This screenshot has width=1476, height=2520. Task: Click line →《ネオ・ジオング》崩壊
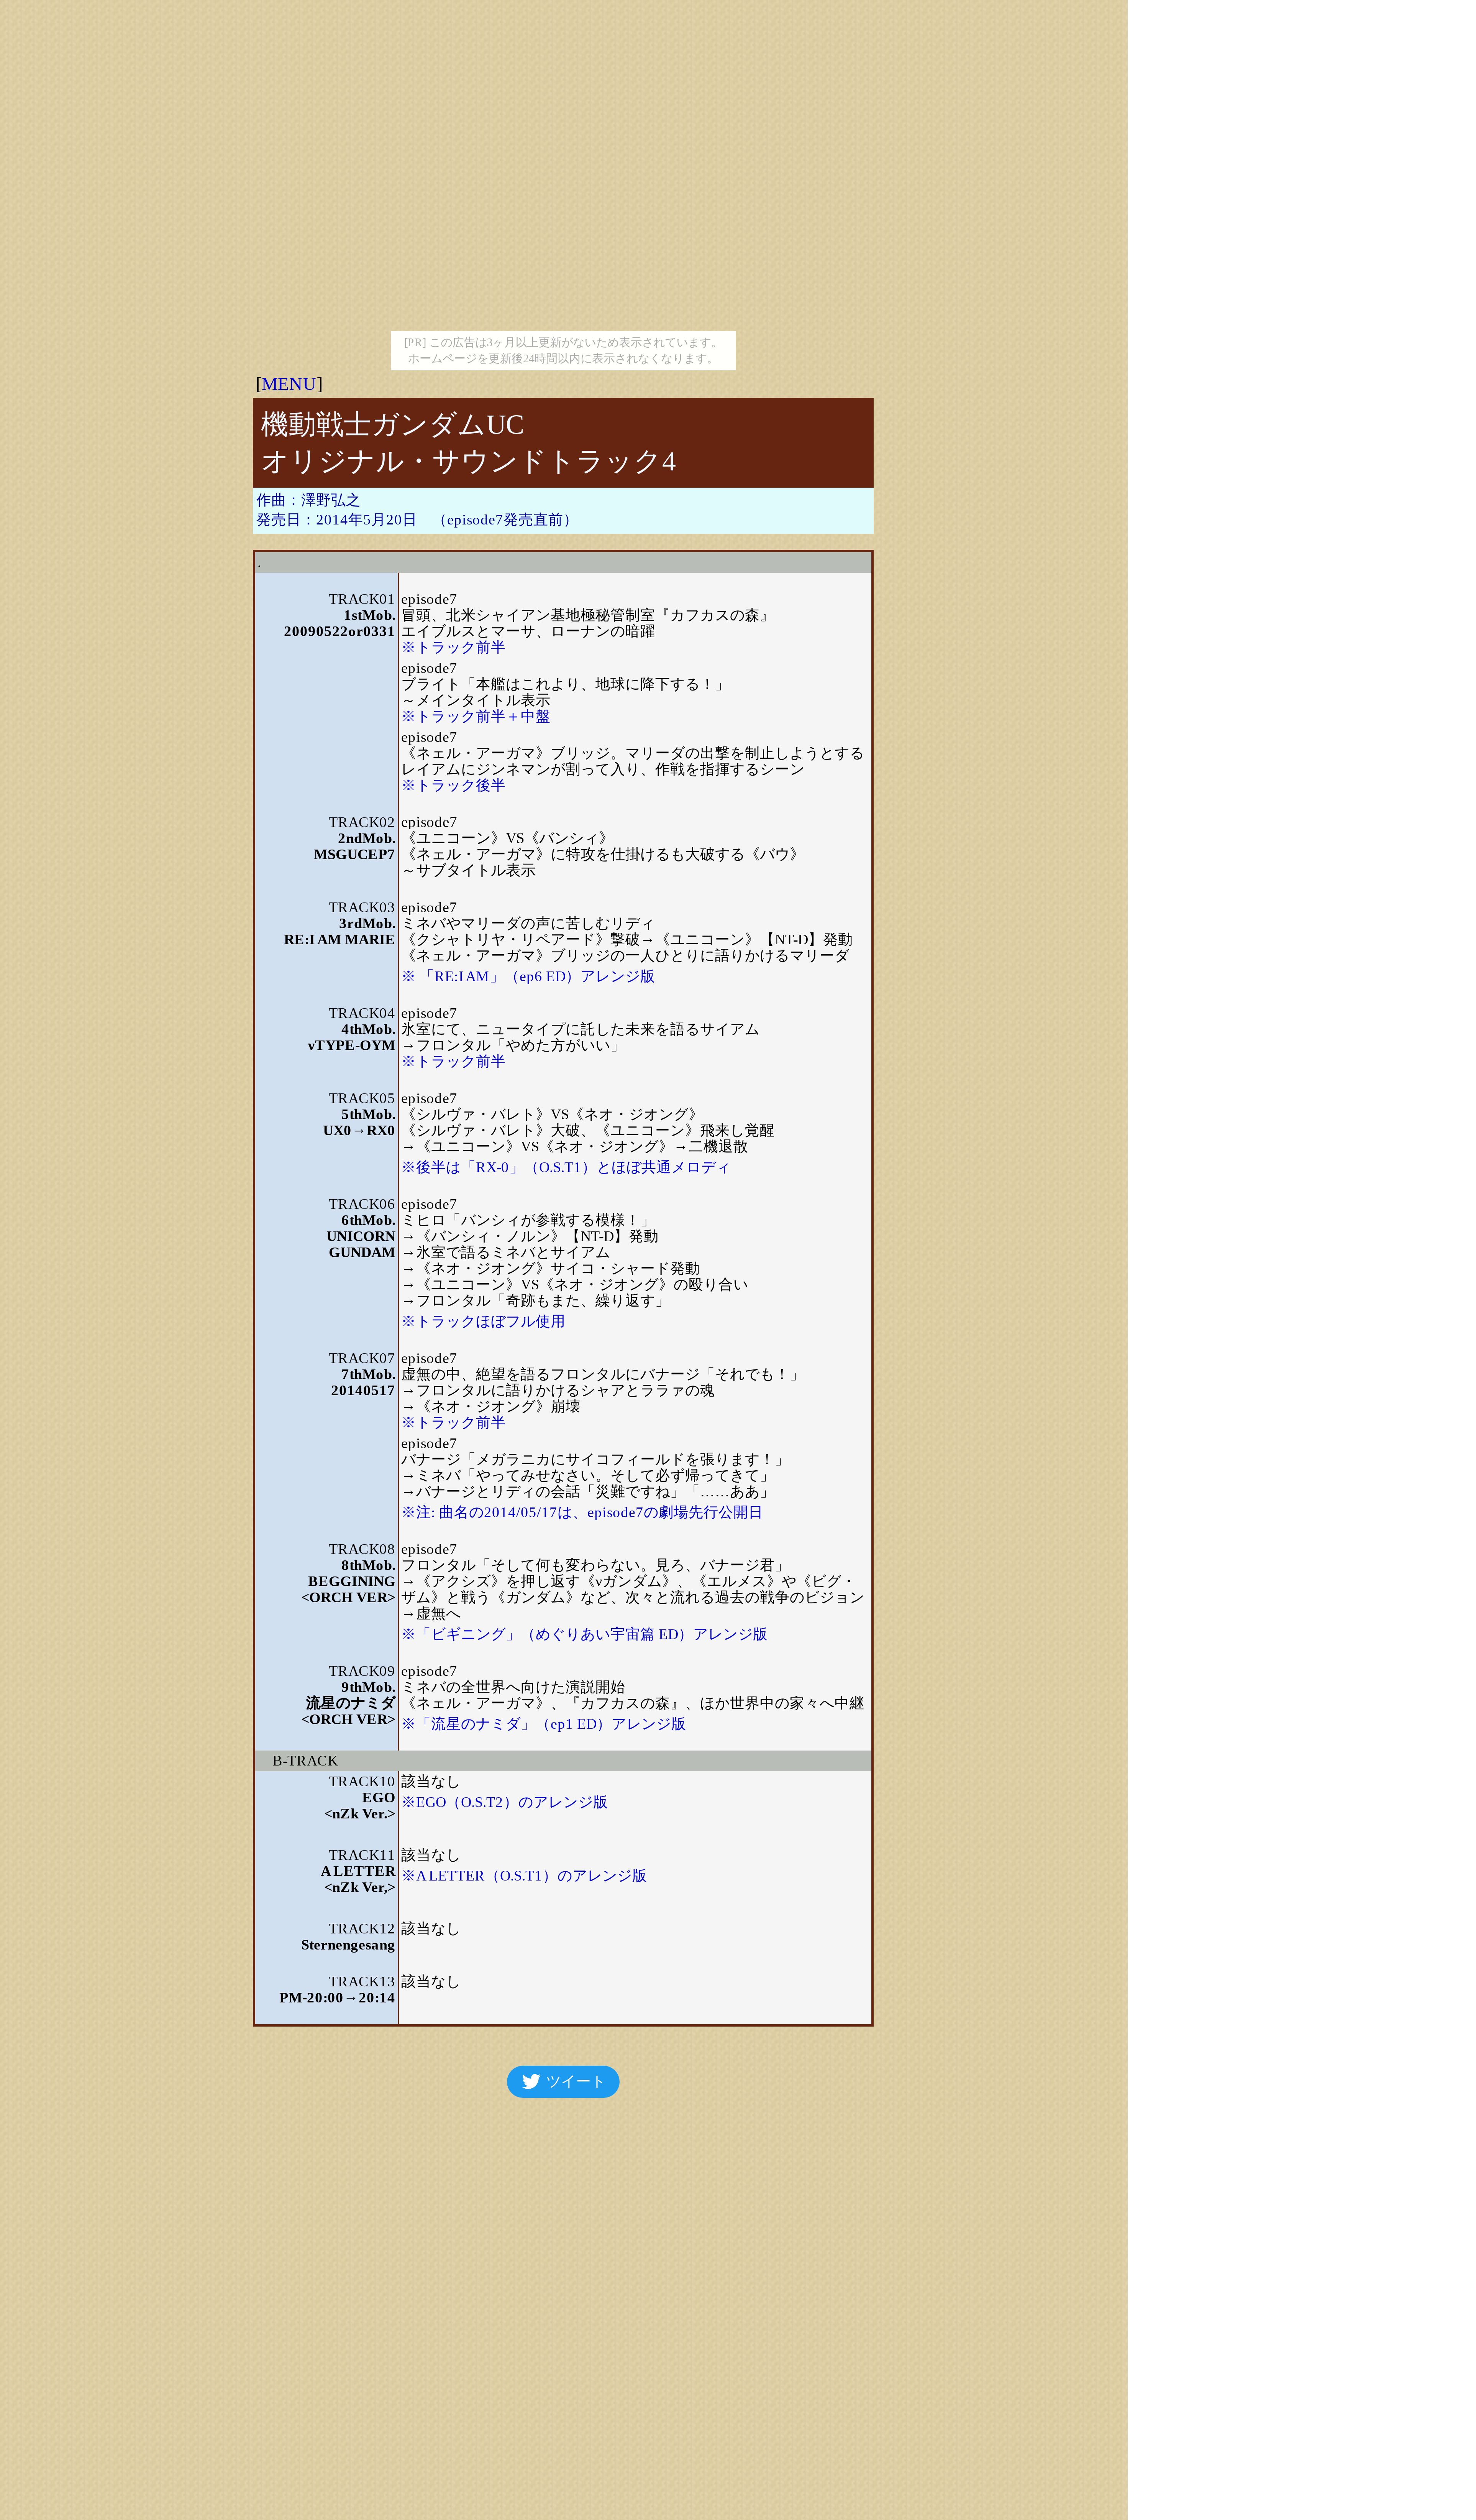tap(491, 1407)
